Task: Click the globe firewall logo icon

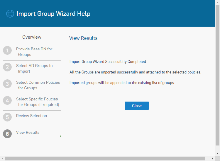Action: point(10,13)
